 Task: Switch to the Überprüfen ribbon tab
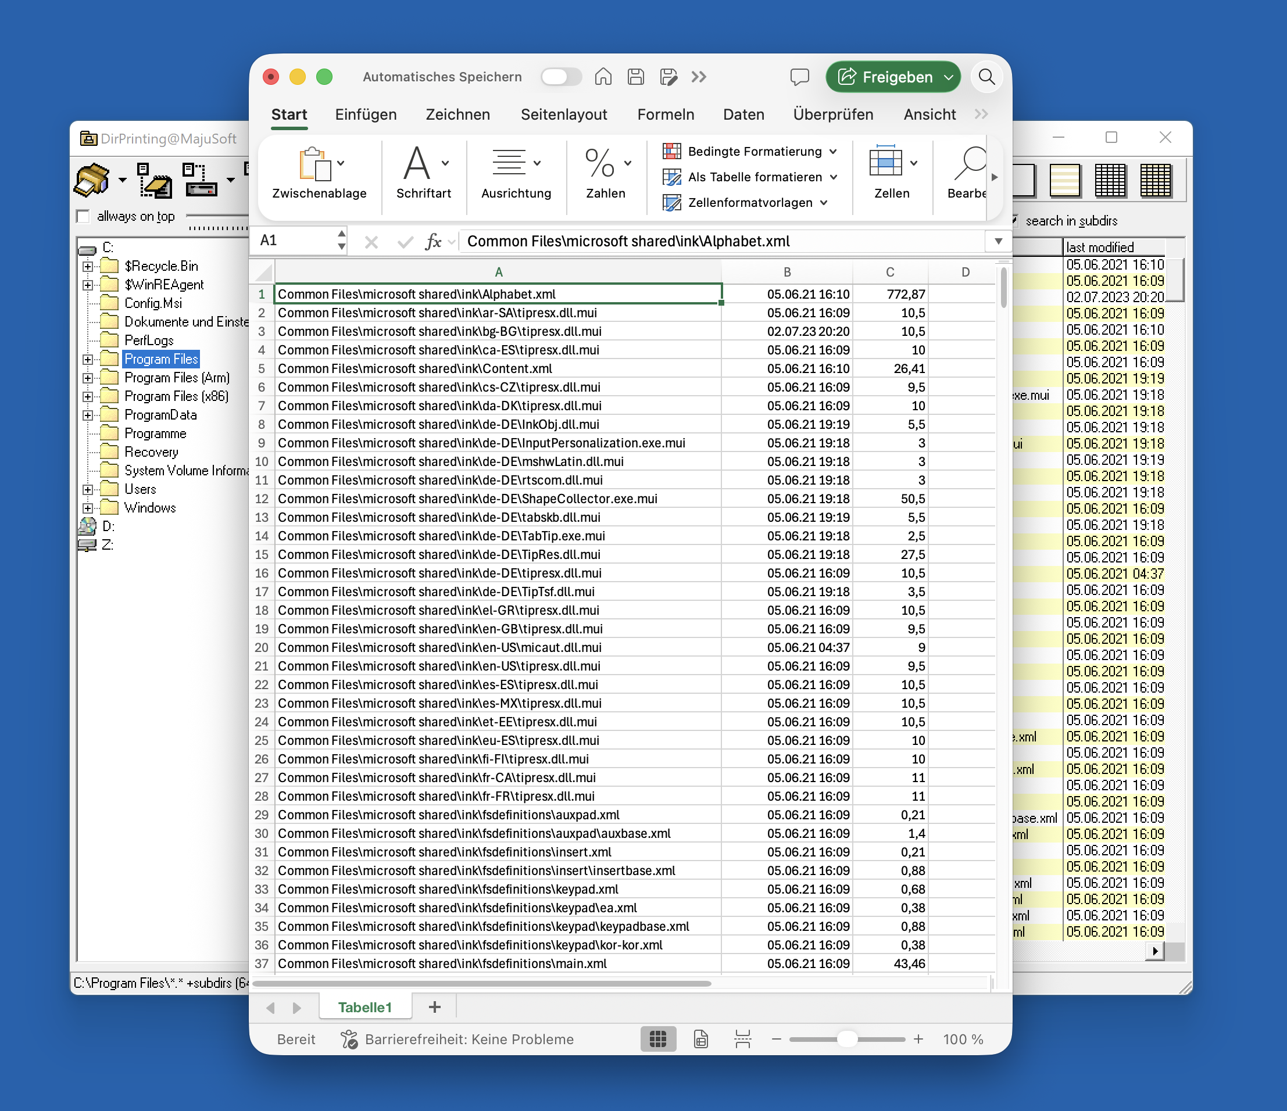(x=833, y=114)
